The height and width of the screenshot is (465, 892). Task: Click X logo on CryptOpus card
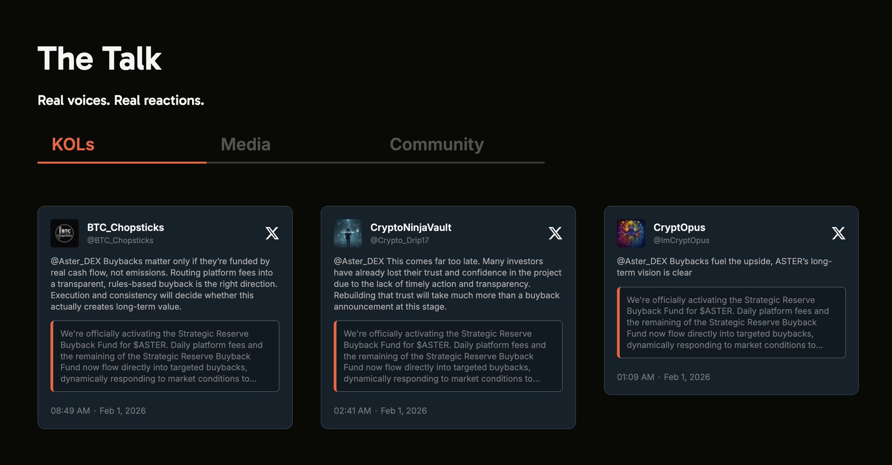tap(838, 233)
